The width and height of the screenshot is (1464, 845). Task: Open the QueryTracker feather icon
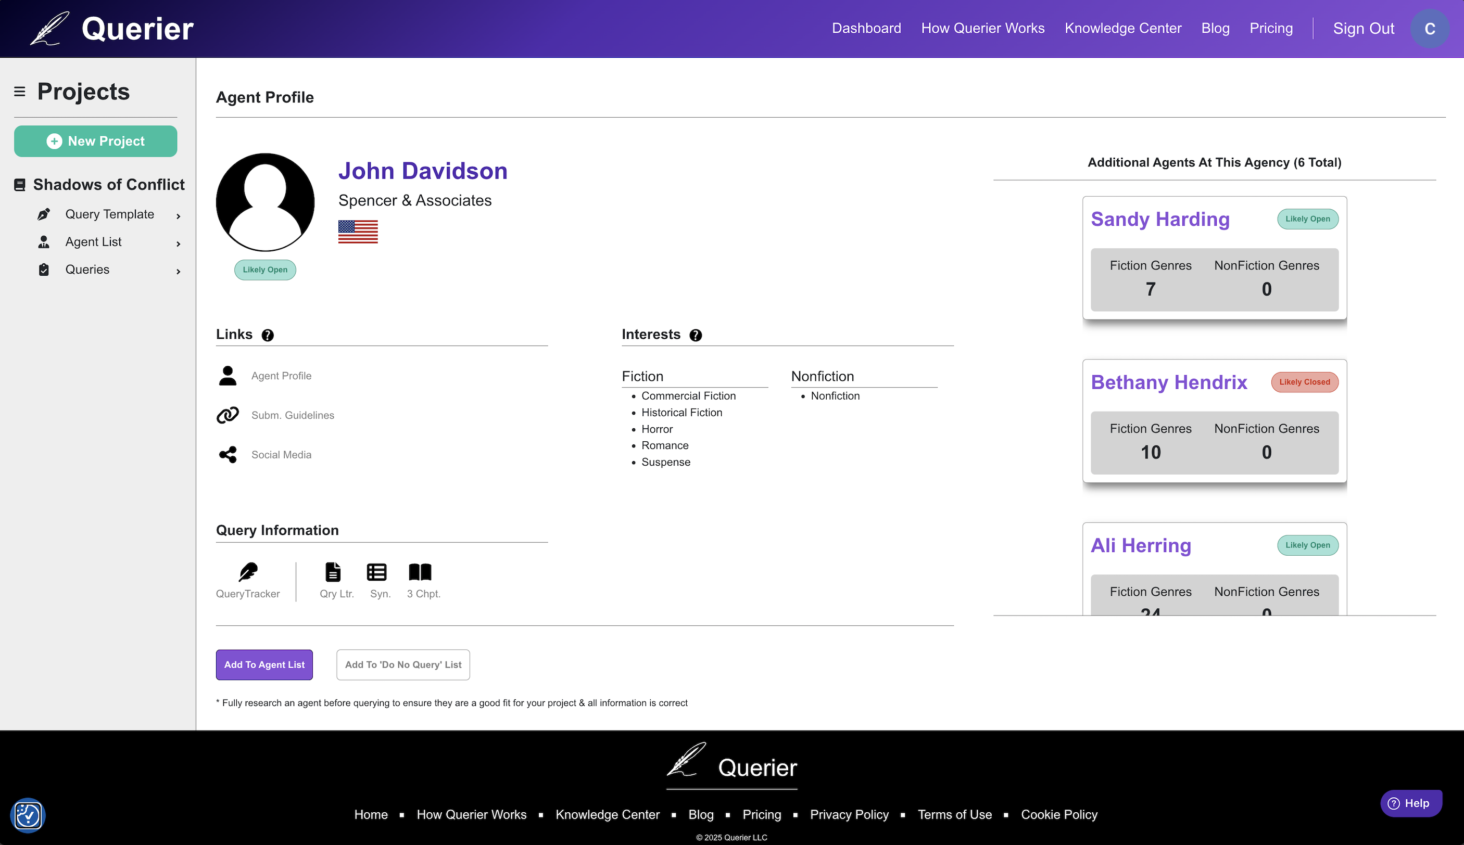click(x=248, y=572)
